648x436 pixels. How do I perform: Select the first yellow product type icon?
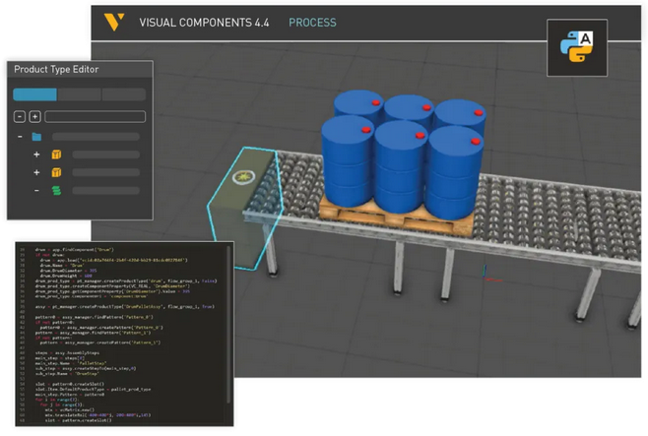coord(56,155)
